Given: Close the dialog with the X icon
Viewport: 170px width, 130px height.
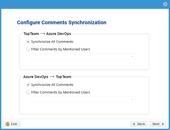Looking at the screenshot, I should coord(165,4).
